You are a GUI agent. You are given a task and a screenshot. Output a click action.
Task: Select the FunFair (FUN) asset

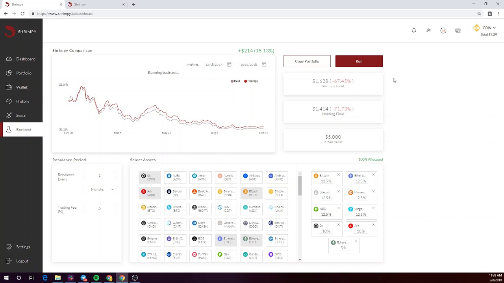pyautogui.click(x=200, y=256)
